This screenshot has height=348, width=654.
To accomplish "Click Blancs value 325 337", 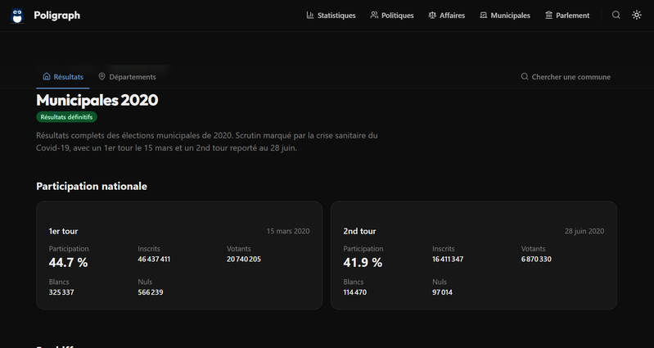I will 61,292.
